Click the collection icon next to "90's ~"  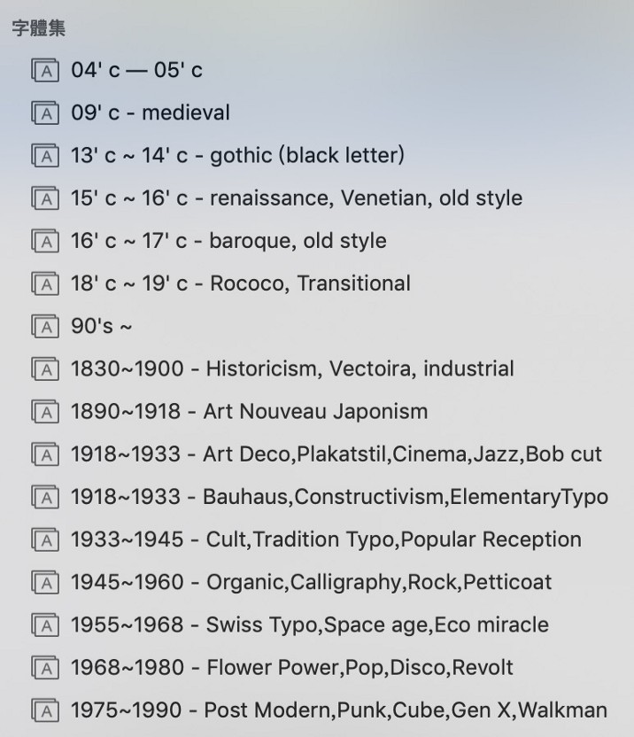tap(45, 327)
